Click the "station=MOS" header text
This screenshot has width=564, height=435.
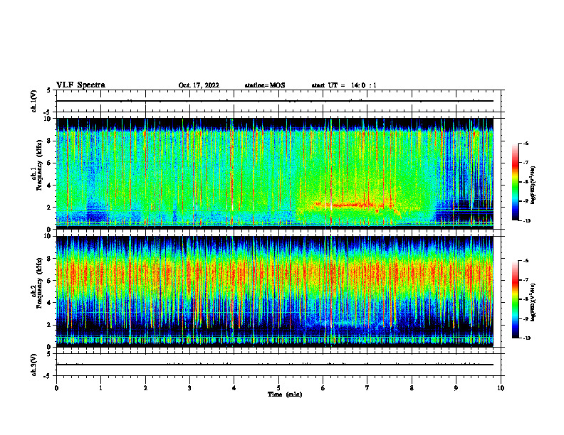[x=265, y=85]
